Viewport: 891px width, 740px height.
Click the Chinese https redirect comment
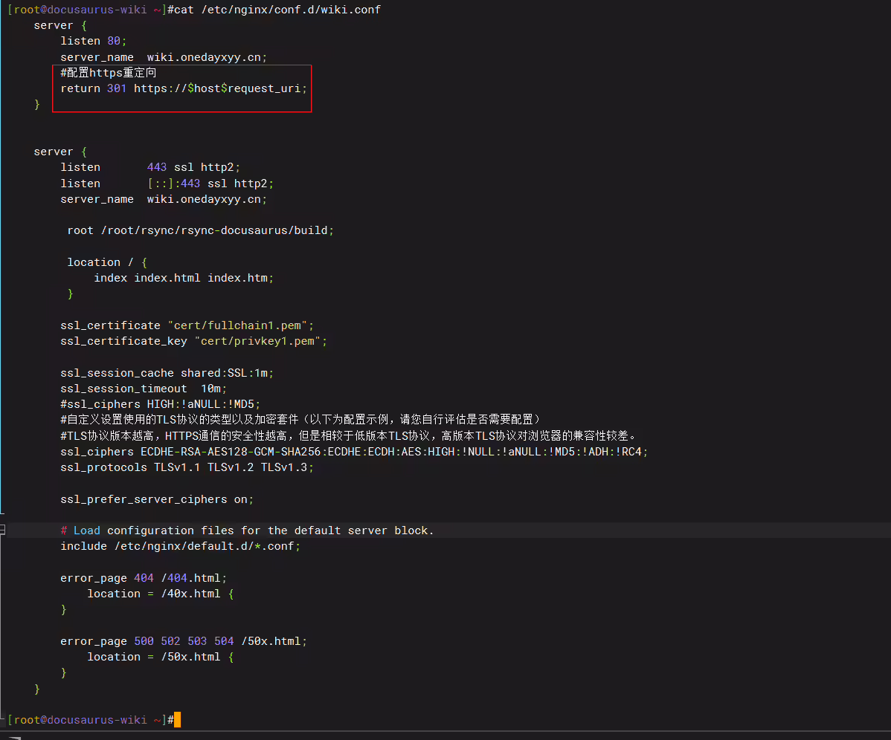point(108,73)
